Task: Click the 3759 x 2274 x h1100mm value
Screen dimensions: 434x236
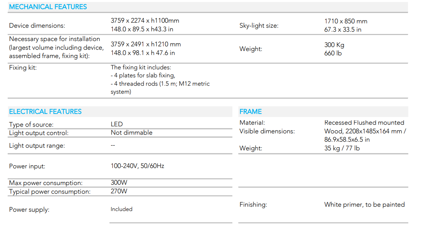Action: coord(145,21)
